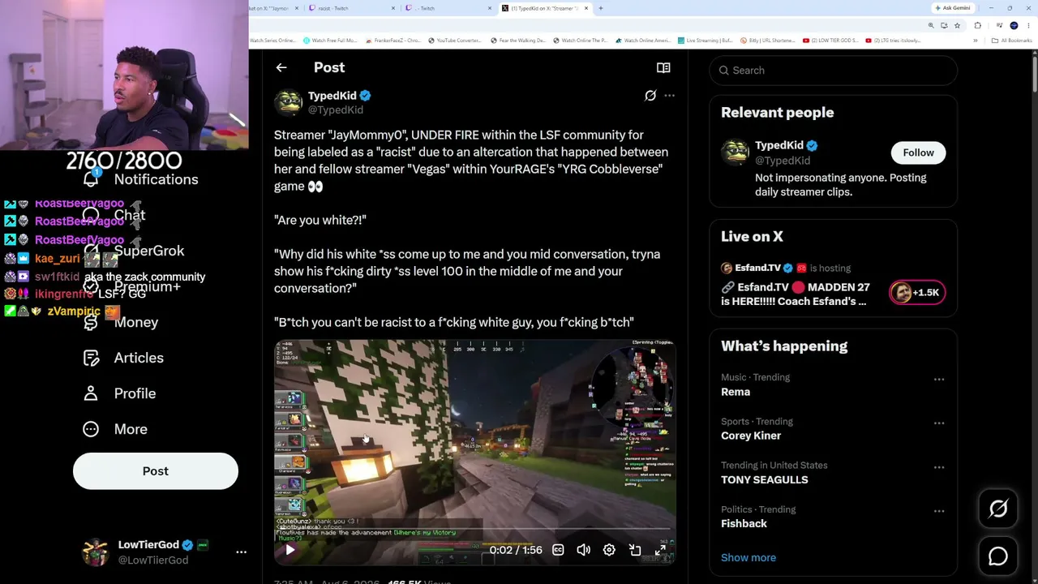The height and width of the screenshot is (584, 1038).
Task: Click the white Post compose button
Action: click(156, 471)
